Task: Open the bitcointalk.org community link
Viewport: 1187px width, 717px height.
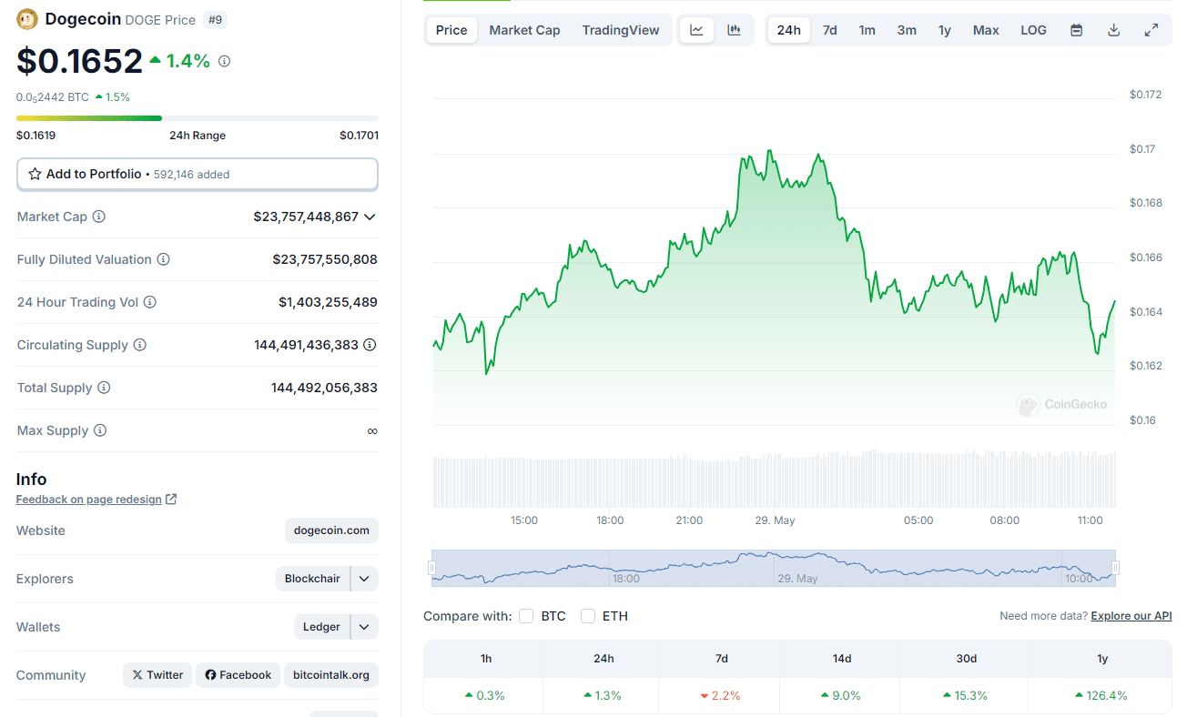Action: coord(331,675)
